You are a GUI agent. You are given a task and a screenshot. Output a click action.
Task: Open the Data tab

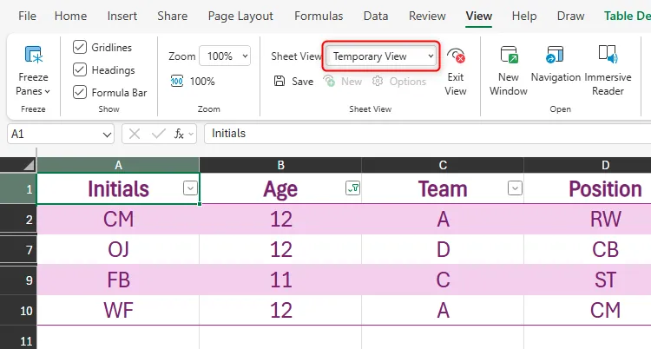tap(376, 16)
